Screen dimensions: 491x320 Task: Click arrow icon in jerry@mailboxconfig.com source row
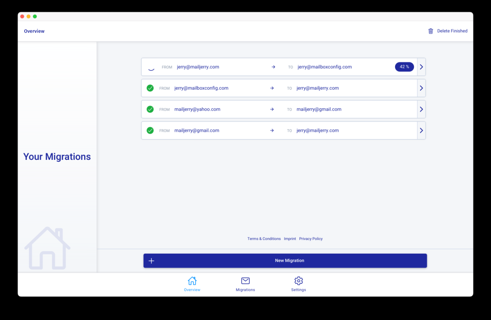click(272, 88)
